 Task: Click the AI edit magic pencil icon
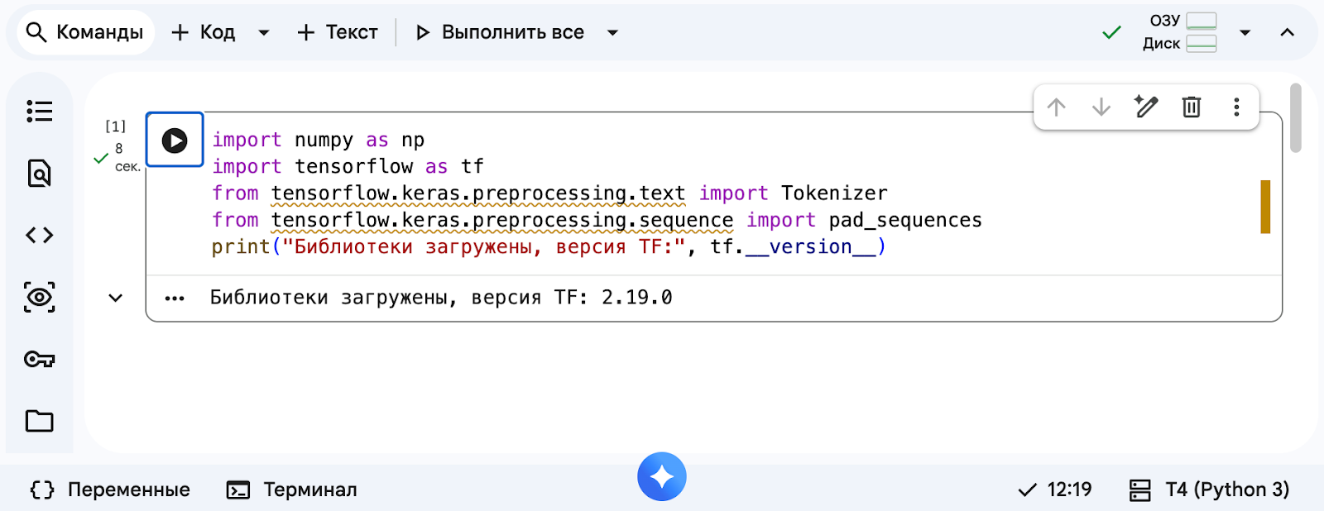(x=1146, y=107)
